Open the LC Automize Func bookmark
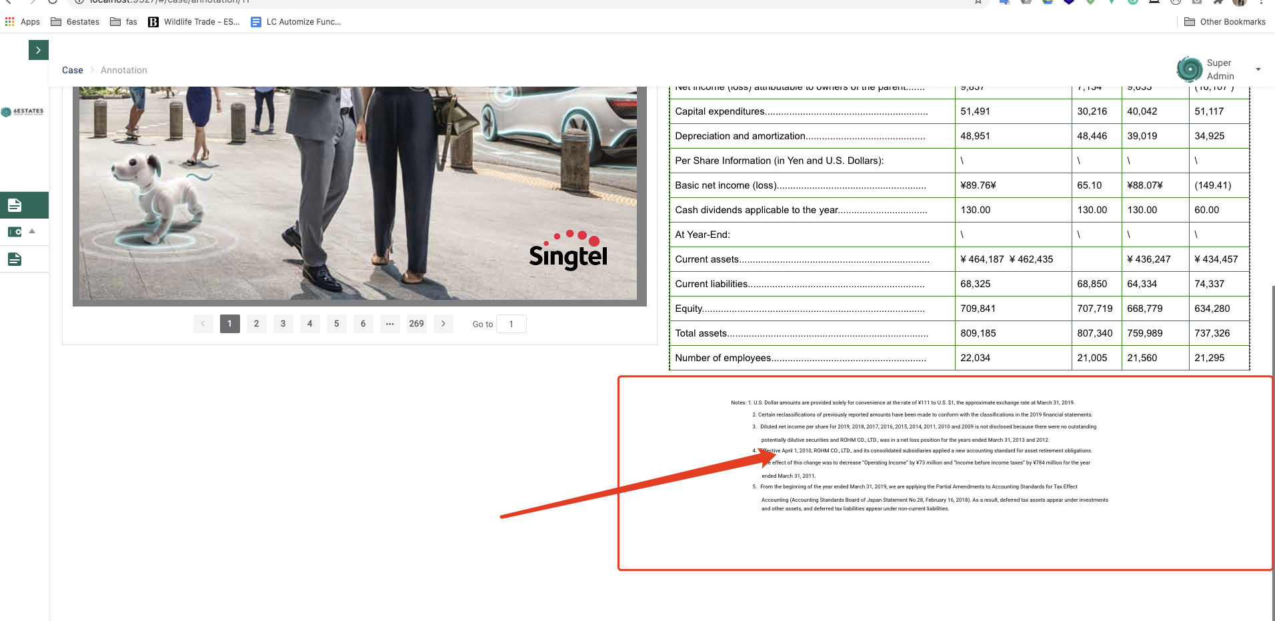This screenshot has height=621, width=1275. tap(296, 22)
